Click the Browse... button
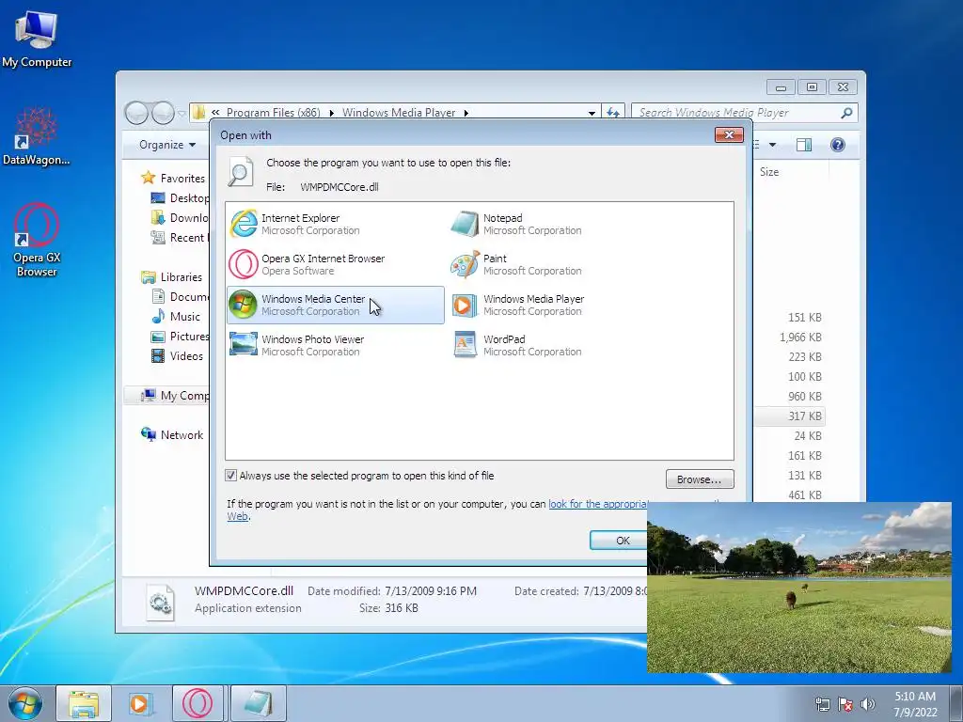The height and width of the screenshot is (722, 963). pyautogui.click(x=699, y=479)
